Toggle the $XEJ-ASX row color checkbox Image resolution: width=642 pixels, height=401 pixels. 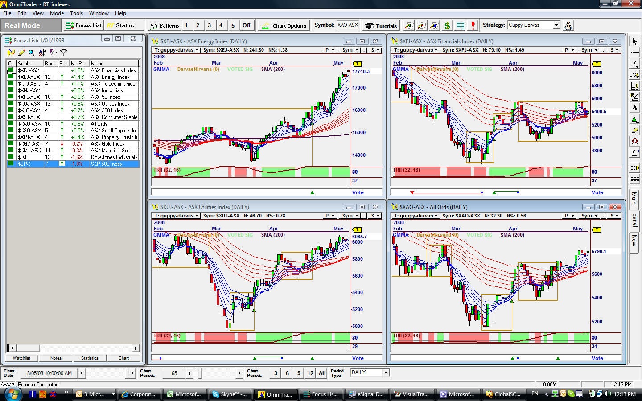tap(11, 77)
